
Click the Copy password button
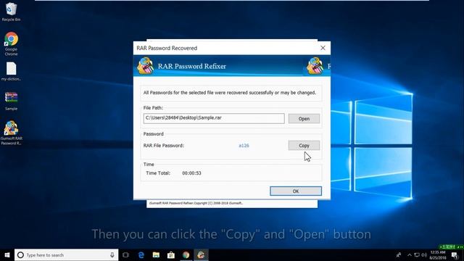304,145
